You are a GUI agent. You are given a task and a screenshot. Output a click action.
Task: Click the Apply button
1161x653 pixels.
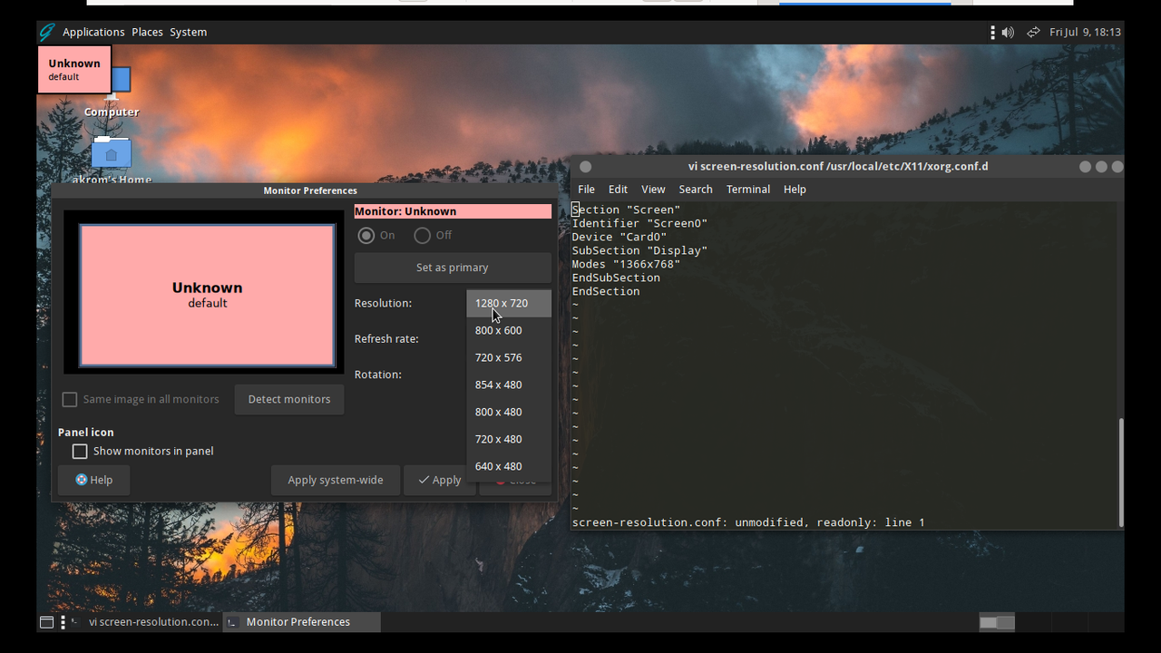point(440,480)
